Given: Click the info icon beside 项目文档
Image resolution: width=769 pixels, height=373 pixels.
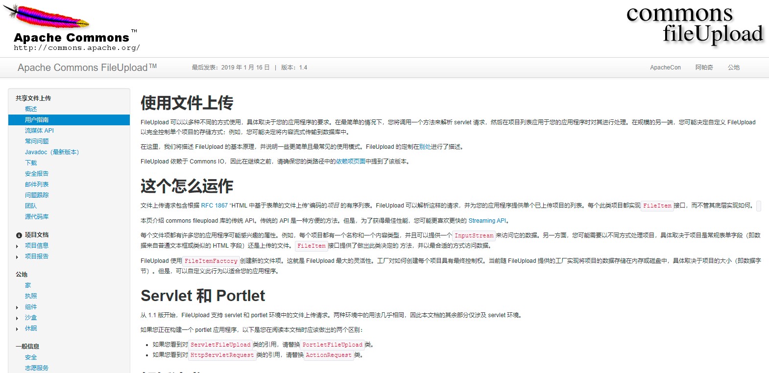Looking at the screenshot, I should coord(19,235).
